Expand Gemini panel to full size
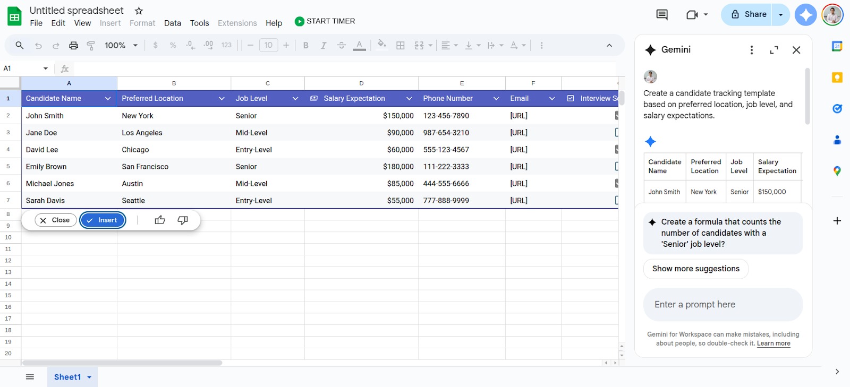This screenshot has height=387, width=850. (774, 50)
